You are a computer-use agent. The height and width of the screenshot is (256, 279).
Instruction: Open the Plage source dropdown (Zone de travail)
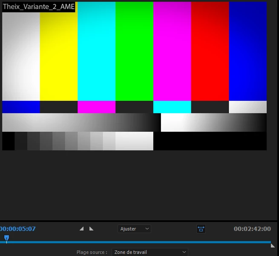(x=150, y=252)
